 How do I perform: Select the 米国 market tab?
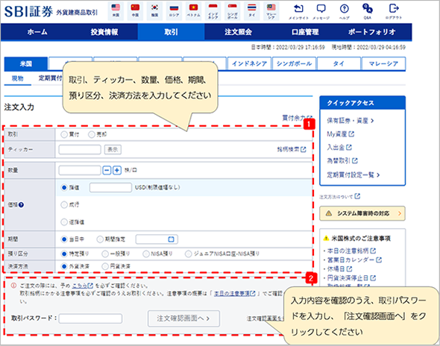tap(26, 64)
